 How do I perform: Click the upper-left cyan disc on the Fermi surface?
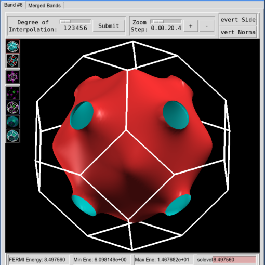(x=82, y=115)
